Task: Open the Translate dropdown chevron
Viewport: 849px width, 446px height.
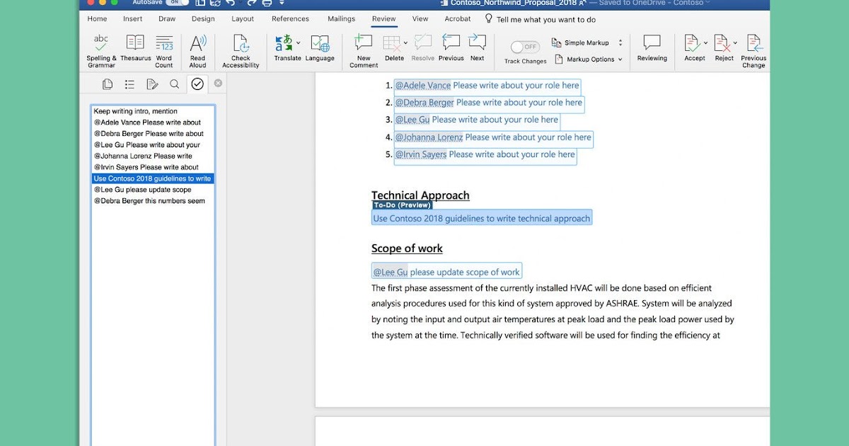Action: (x=296, y=42)
